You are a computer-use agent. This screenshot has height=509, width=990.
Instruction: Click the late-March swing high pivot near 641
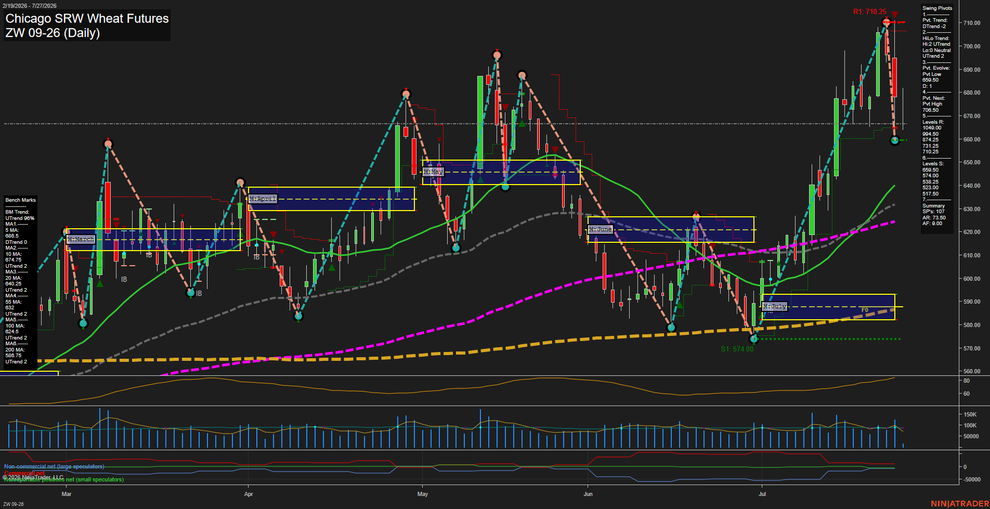point(240,182)
